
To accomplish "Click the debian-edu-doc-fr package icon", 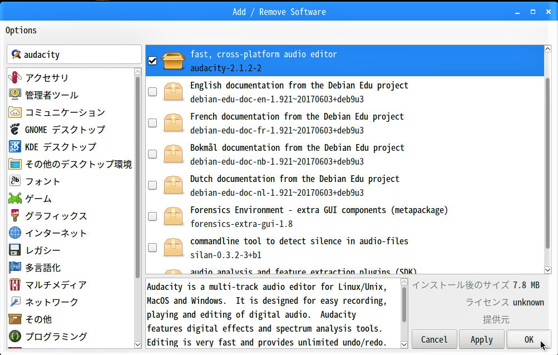I will coord(174,123).
